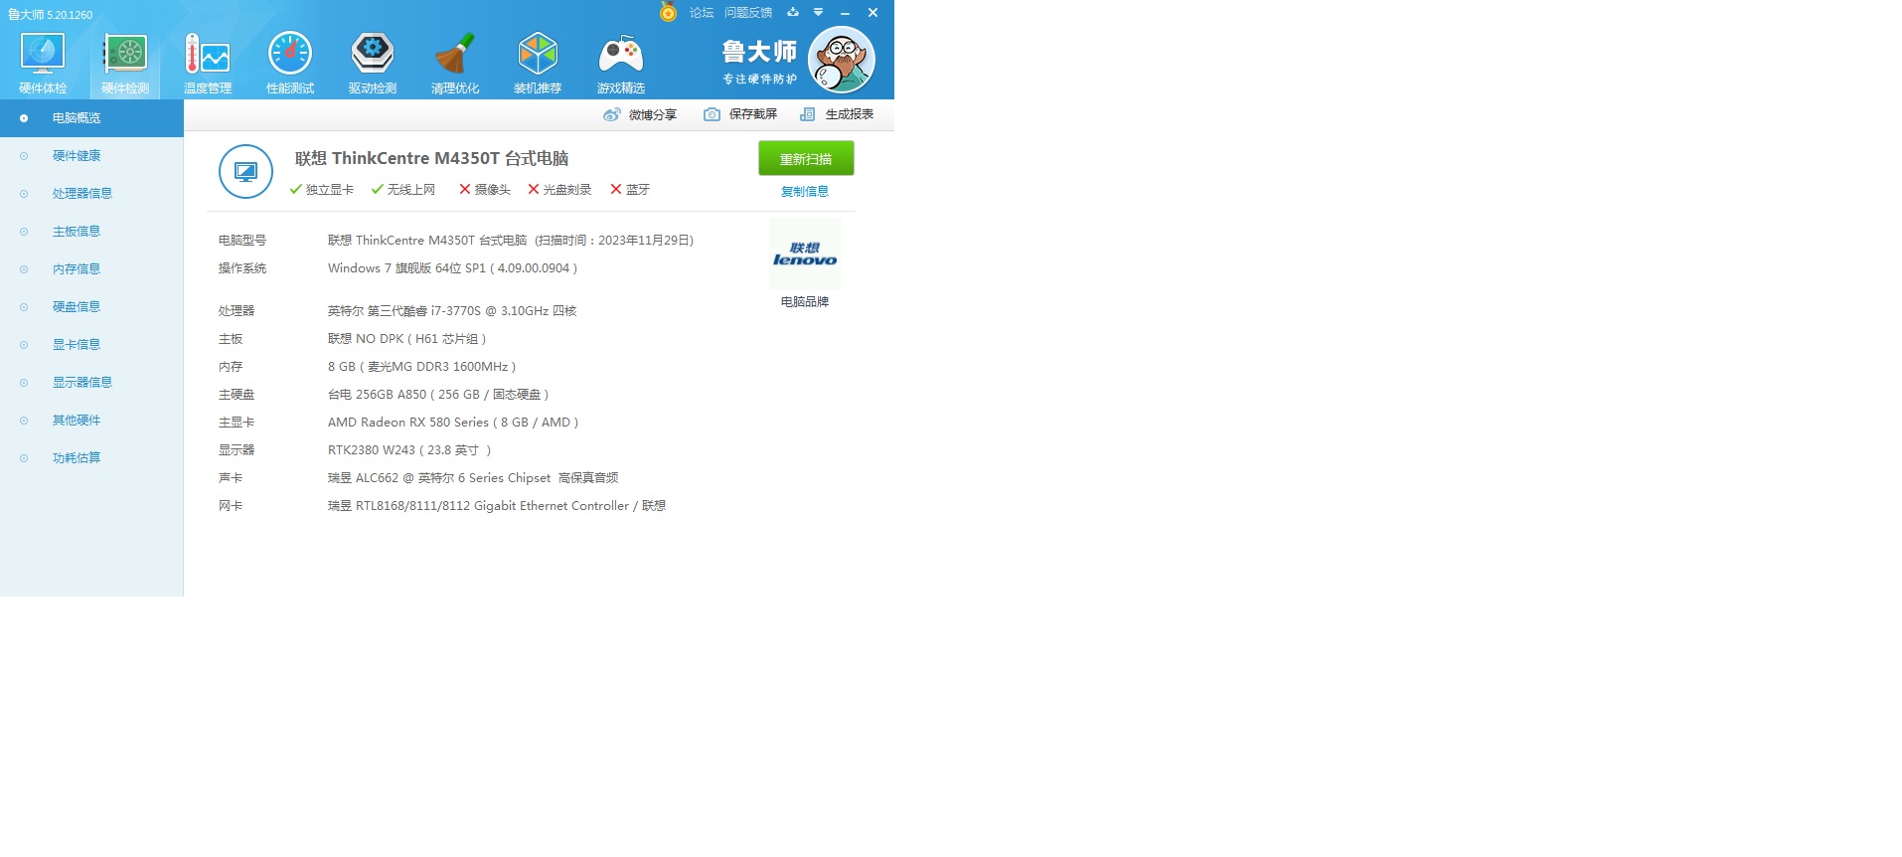Open the 论坛 forum link
The height and width of the screenshot is (857, 1902).
(x=702, y=13)
